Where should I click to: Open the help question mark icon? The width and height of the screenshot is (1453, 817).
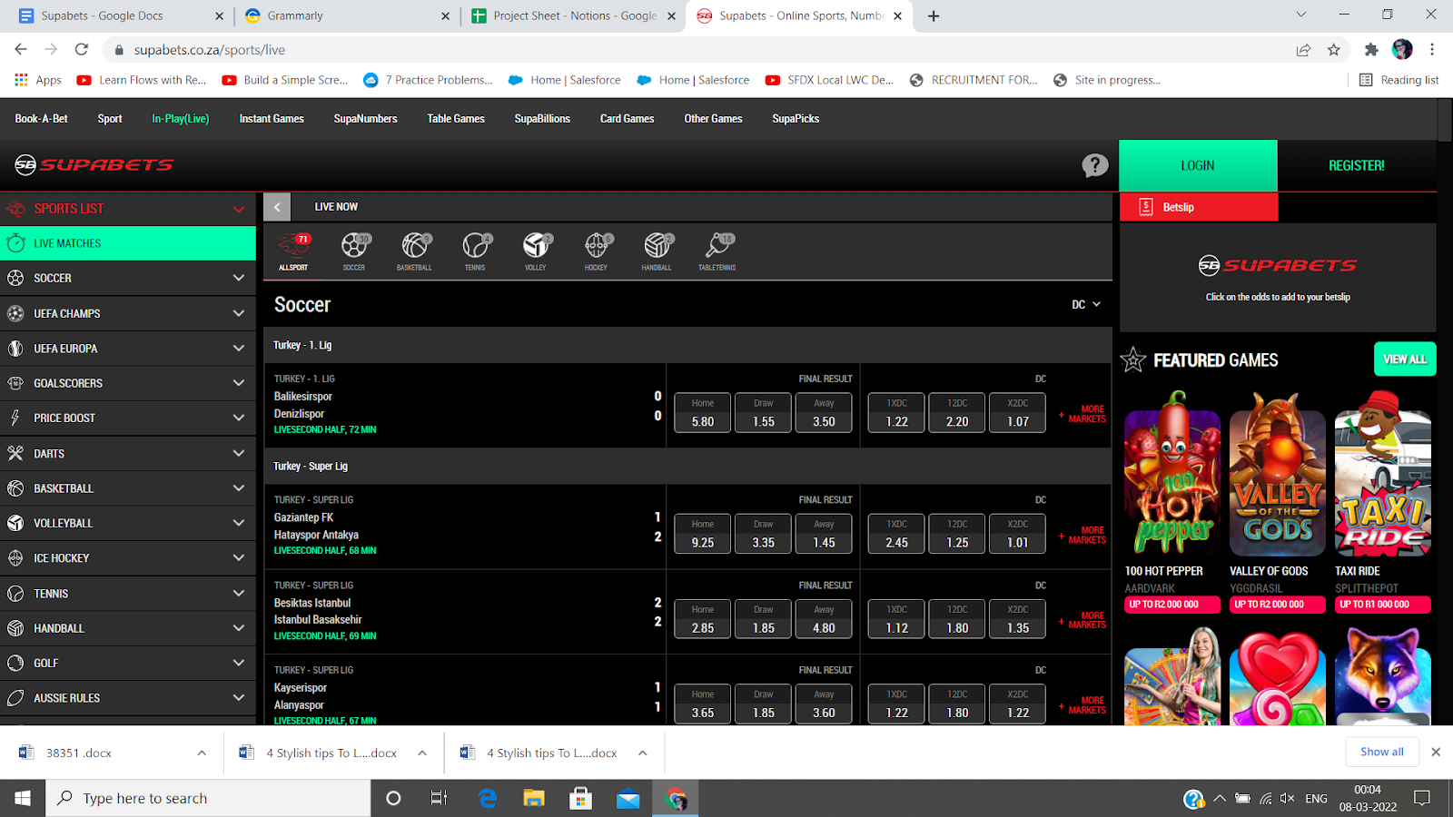pyautogui.click(x=1094, y=165)
